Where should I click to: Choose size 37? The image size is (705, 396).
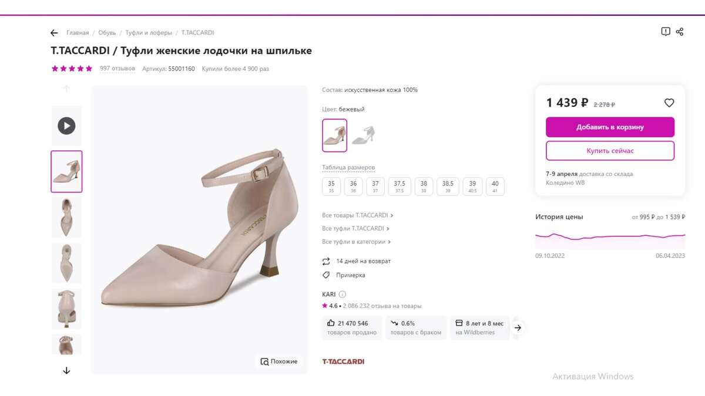coord(375,187)
